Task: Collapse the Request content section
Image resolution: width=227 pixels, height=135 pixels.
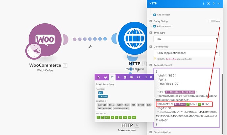Action: [151, 65]
